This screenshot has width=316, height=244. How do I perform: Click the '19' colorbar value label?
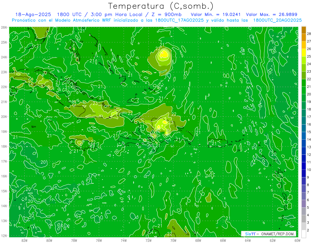click(309, 102)
